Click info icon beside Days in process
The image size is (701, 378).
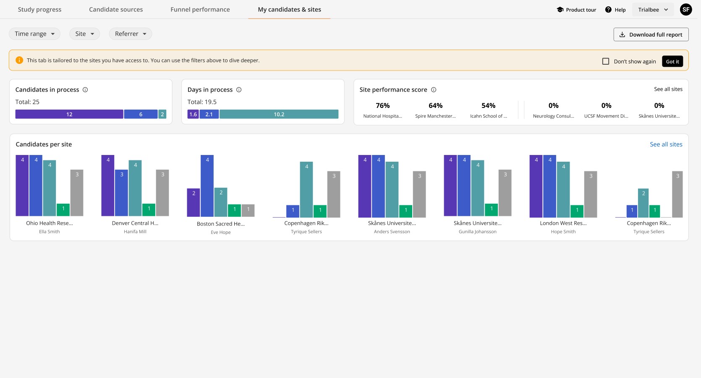tap(239, 90)
